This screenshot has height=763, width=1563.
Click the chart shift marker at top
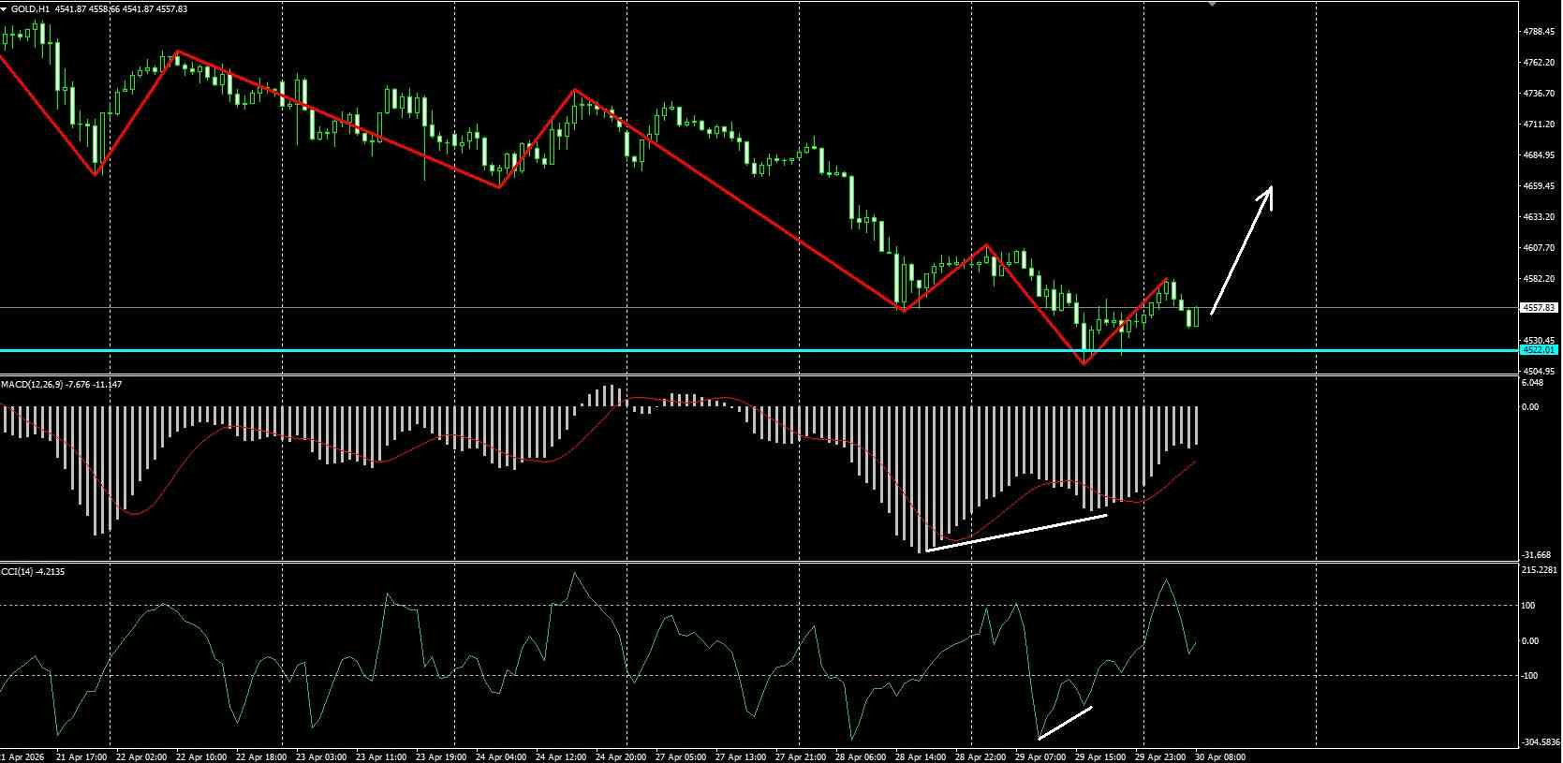1213,4
